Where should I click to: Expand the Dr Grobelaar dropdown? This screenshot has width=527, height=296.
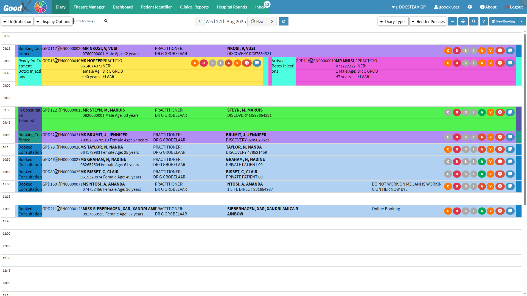(x=18, y=21)
